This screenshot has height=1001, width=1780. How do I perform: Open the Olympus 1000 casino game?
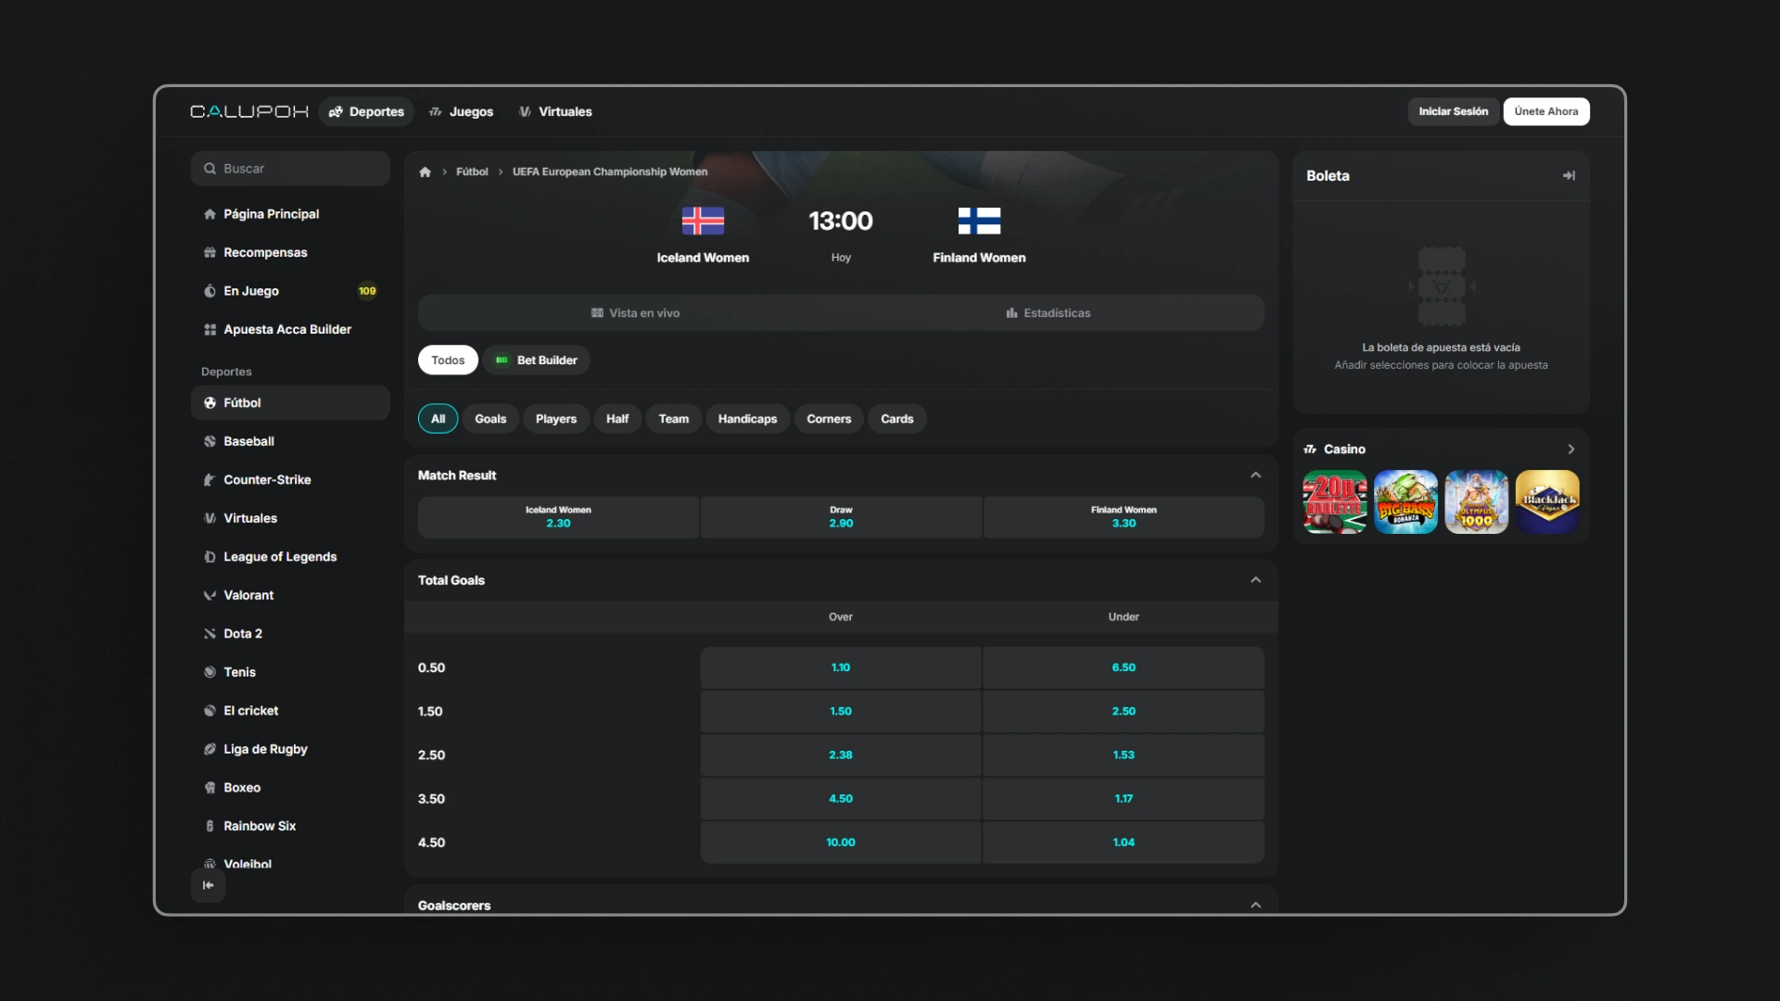[x=1477, y=501]
